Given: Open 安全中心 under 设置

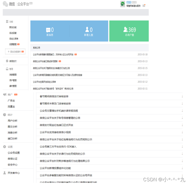Looking at the screenshot, I should pos(13,165).
